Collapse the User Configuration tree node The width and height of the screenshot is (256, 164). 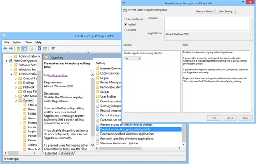click(x=6, y=61)
